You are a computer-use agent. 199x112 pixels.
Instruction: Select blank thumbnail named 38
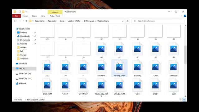[65, 50]
